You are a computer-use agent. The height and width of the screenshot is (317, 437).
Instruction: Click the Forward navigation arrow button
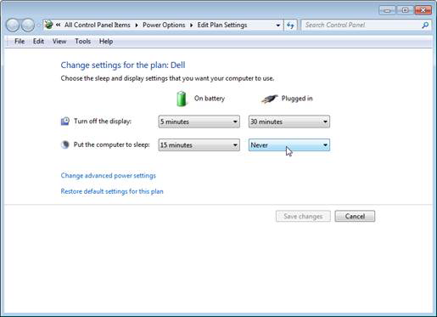[28, 25]
